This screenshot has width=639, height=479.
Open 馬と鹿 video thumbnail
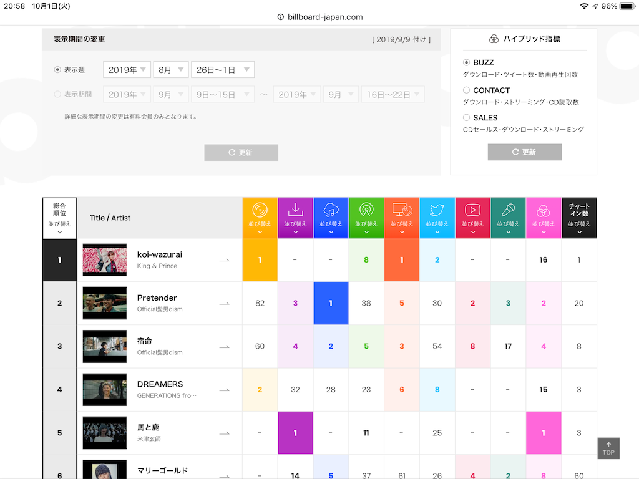(x=105, y=433)
